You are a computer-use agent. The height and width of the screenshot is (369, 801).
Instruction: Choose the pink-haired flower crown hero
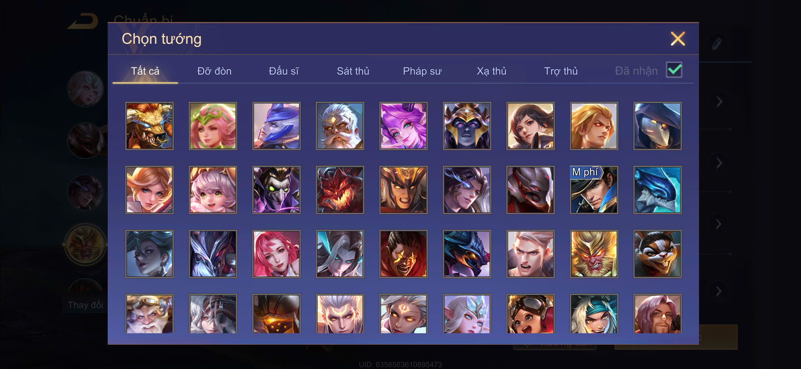coord(213,126)
